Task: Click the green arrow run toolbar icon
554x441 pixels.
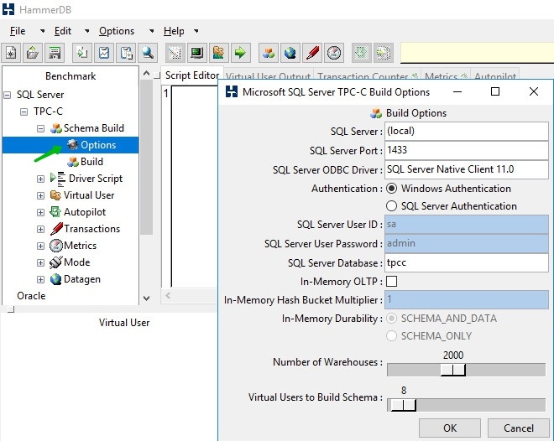Action: tap(241, 53)
